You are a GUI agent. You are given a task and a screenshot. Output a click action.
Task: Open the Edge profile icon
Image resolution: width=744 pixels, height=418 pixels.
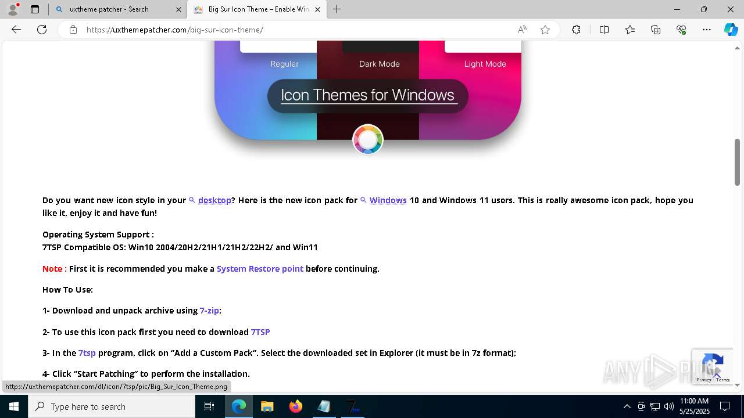[13, 9]
